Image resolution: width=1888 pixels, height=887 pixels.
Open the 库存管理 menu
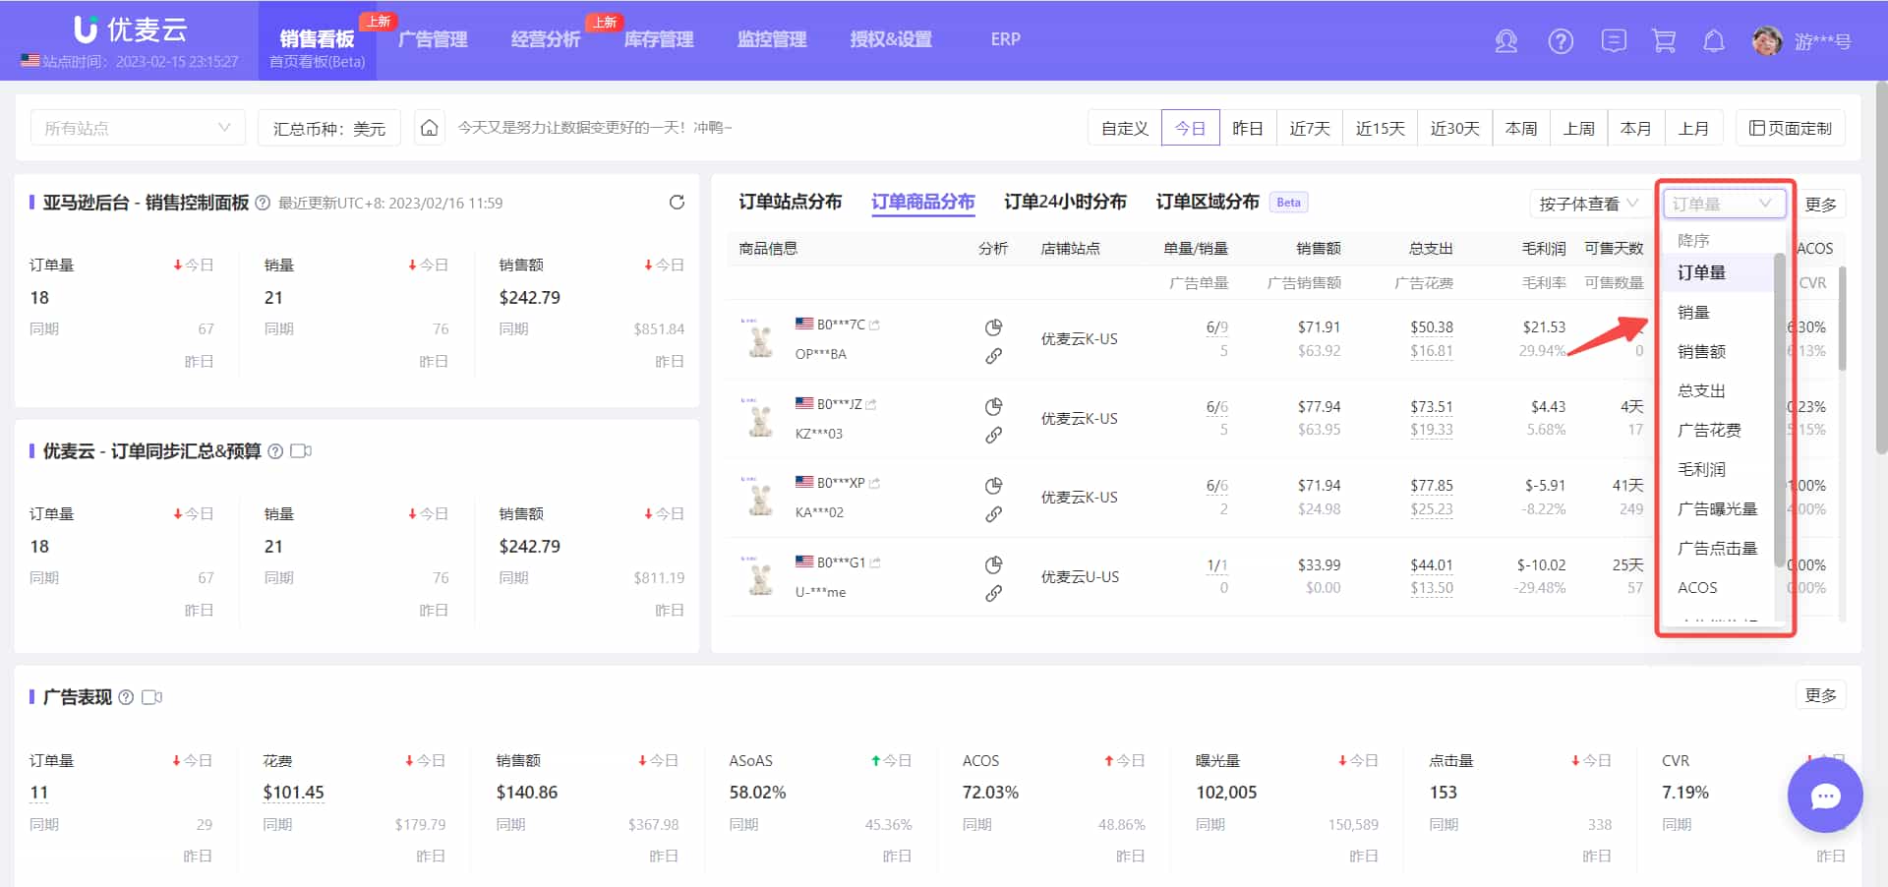[659, 39]
